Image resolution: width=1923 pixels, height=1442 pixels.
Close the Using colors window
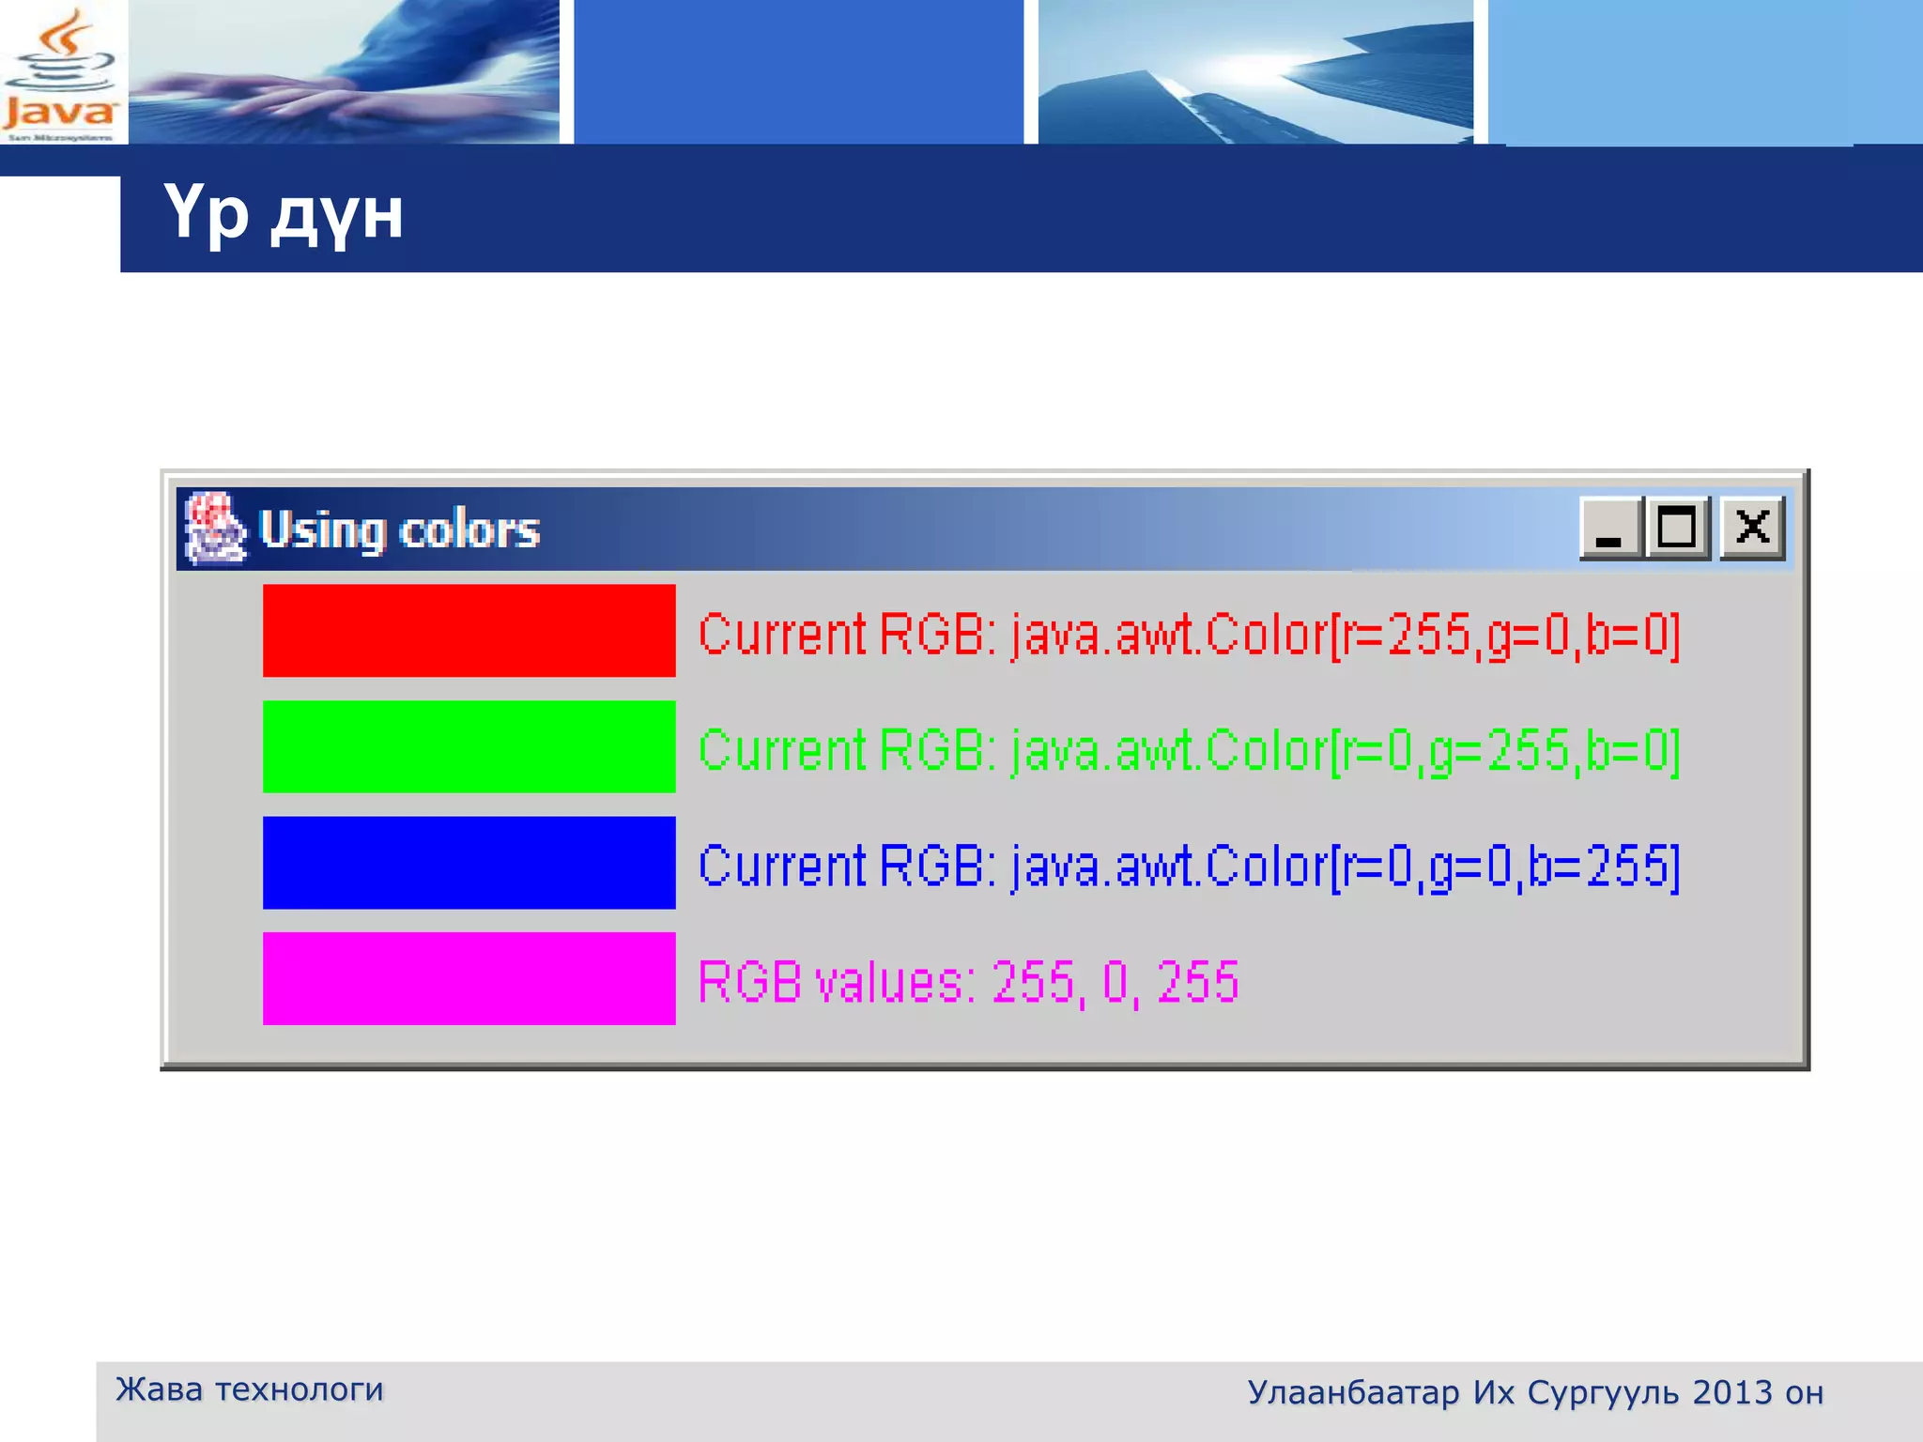click(x=1752, y=528)
